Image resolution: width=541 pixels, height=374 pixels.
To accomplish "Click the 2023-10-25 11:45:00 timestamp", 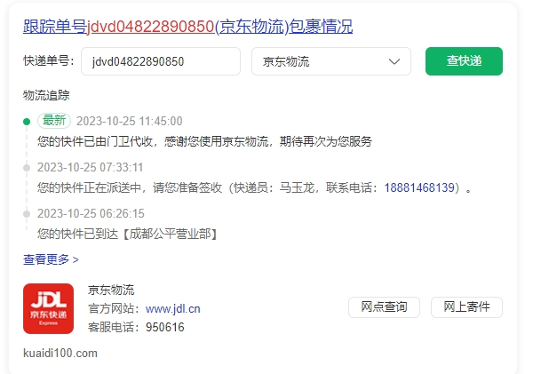I will [130, 121].
